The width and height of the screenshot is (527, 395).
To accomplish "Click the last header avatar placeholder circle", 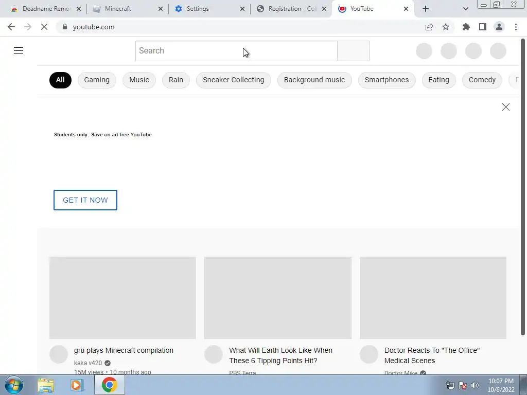I will pos(498,51).
